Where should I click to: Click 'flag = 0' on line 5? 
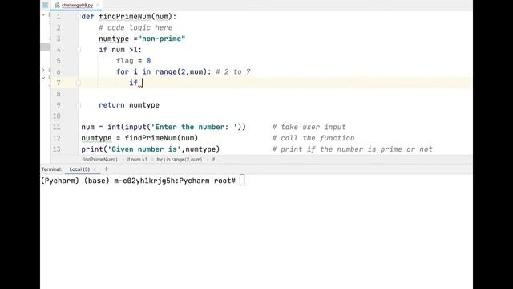point(133,61)
